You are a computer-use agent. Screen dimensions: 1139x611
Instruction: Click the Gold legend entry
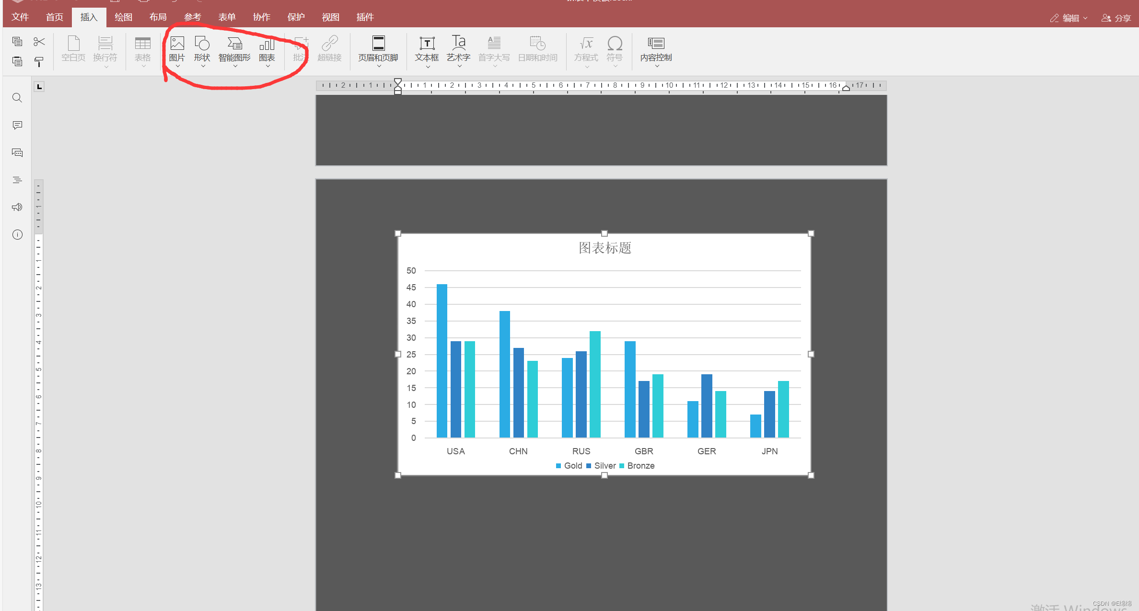[569, 466]
